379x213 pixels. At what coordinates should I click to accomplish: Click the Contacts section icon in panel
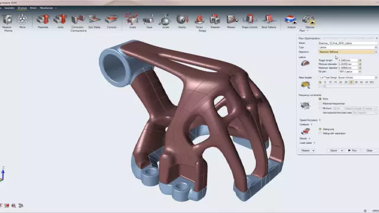[306, 131]
